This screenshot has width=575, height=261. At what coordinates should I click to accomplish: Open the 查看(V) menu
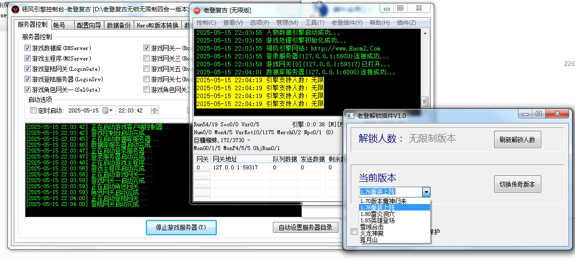click(233, 23)
